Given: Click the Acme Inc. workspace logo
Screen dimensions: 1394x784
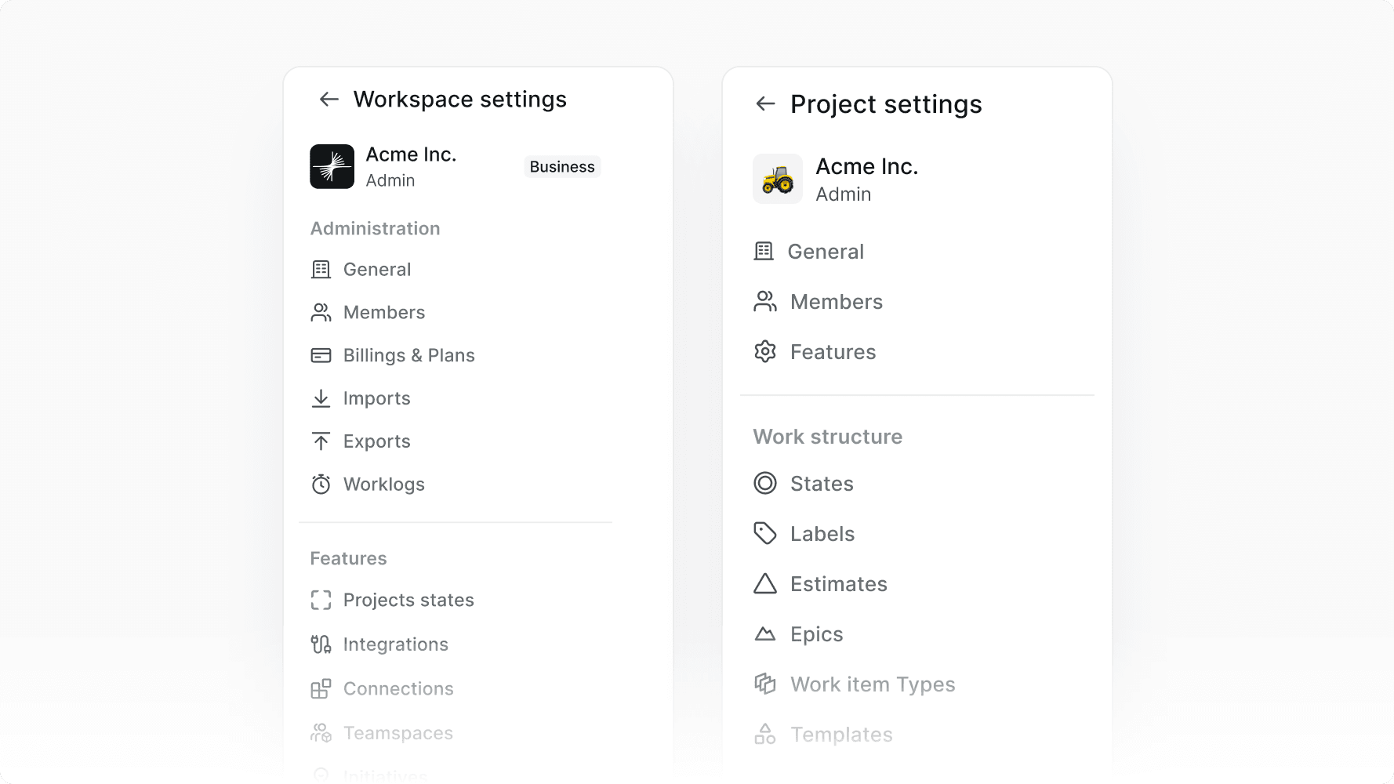Looking at the screenshot, I should click(332, 166).
